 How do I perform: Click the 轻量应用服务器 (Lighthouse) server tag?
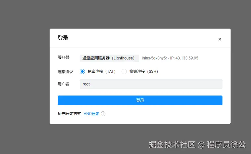[x=109, y=58]
